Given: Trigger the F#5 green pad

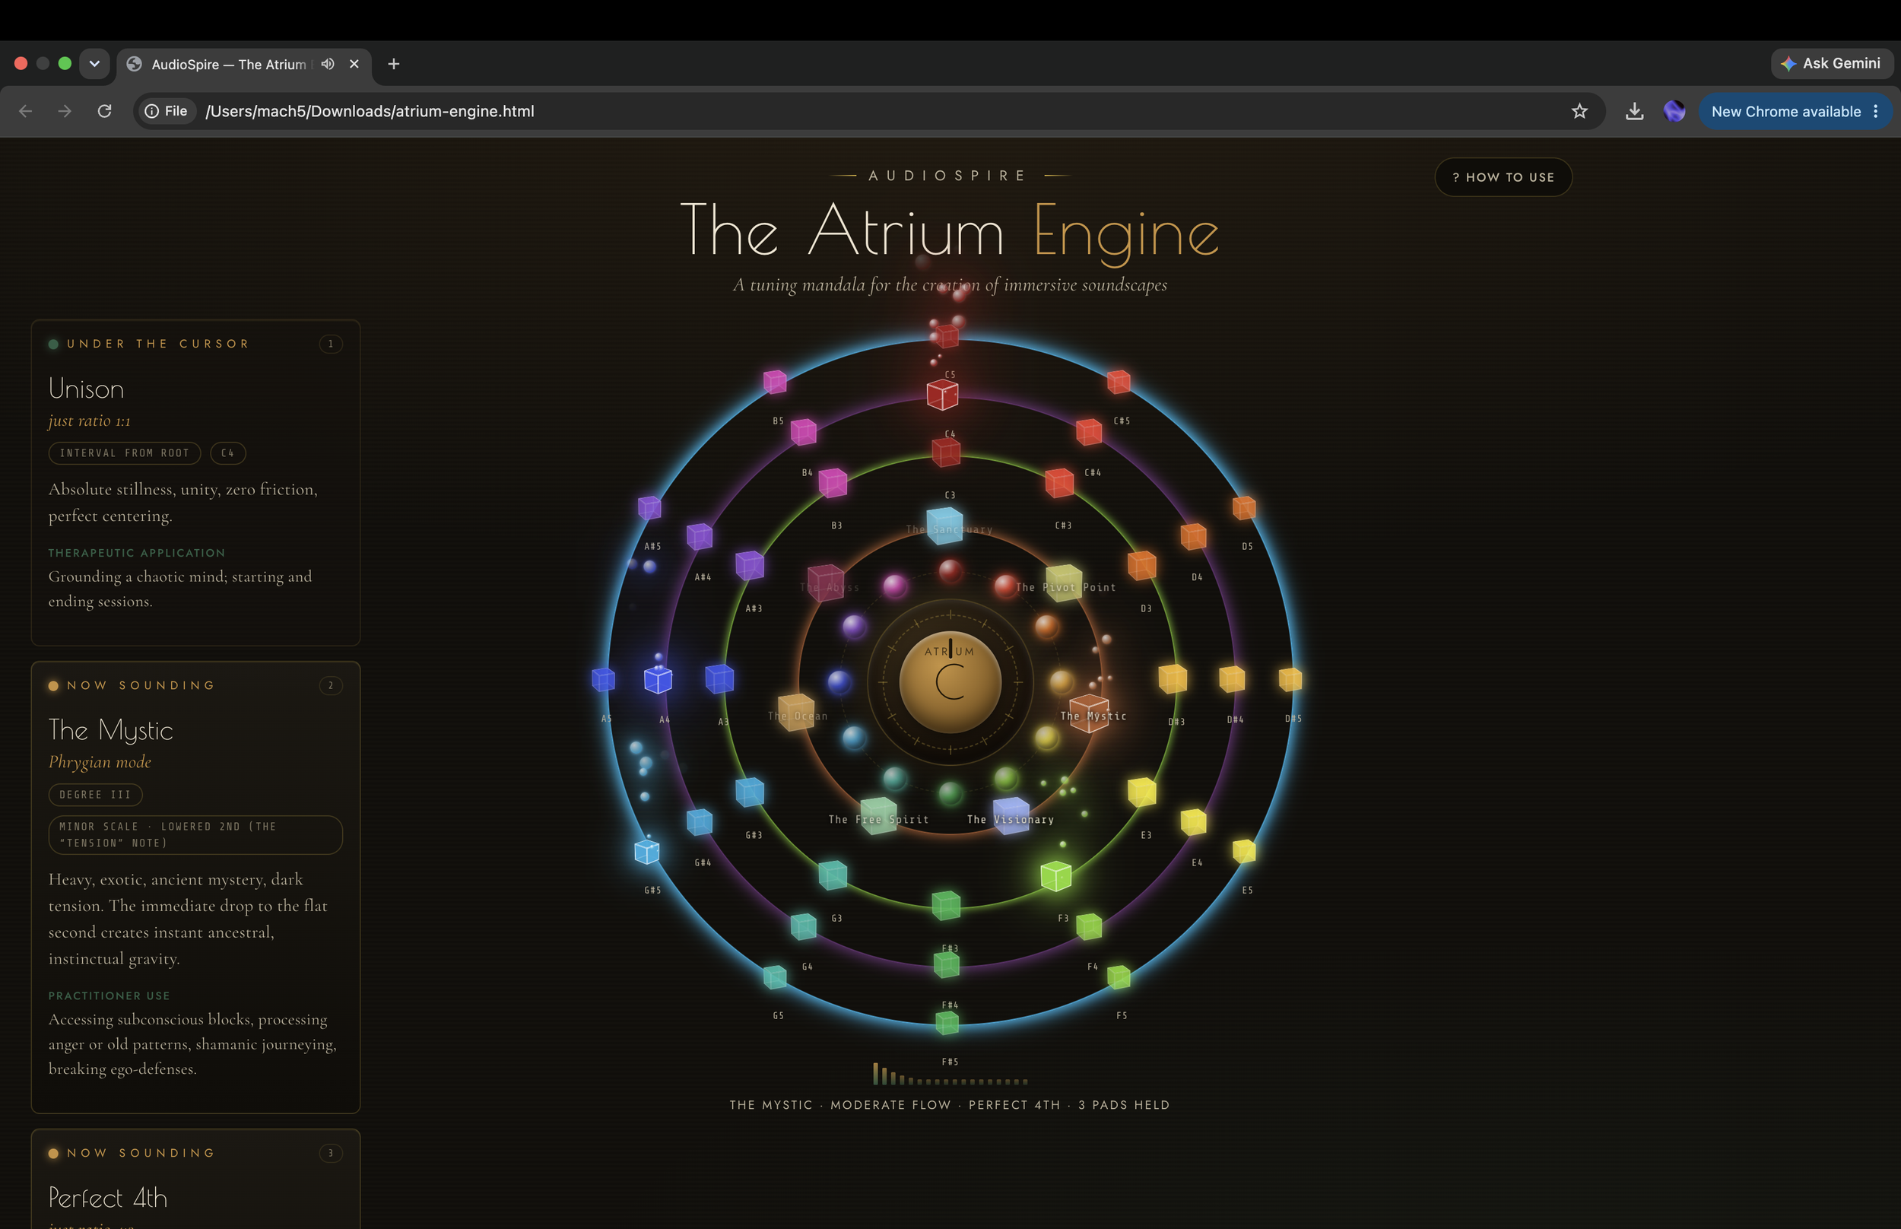Looking at the screenshot, I should [947, 1022].
